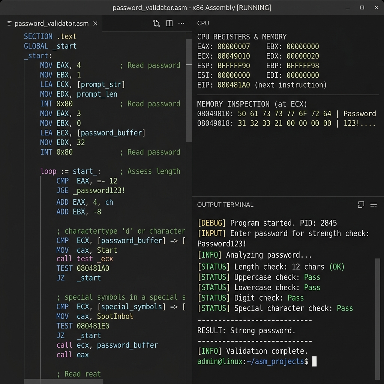This screenshot has width=384, height=384.
Task: Click the 'SECTION .text' line
Action: click(x=50, y=36)
